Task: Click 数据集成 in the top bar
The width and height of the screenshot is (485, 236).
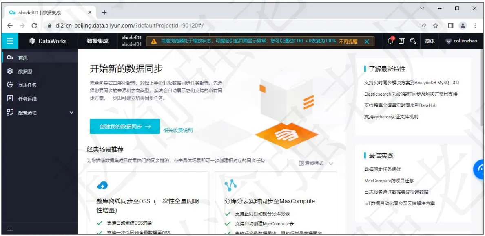Action: [98, 41]
